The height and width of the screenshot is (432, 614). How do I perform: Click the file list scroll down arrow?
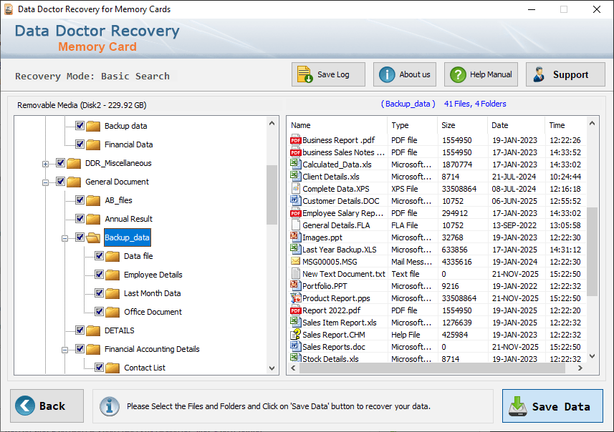point(592,355)
